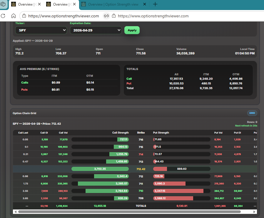
Task: Go to the browser home page icon
Action: point(14,16)
